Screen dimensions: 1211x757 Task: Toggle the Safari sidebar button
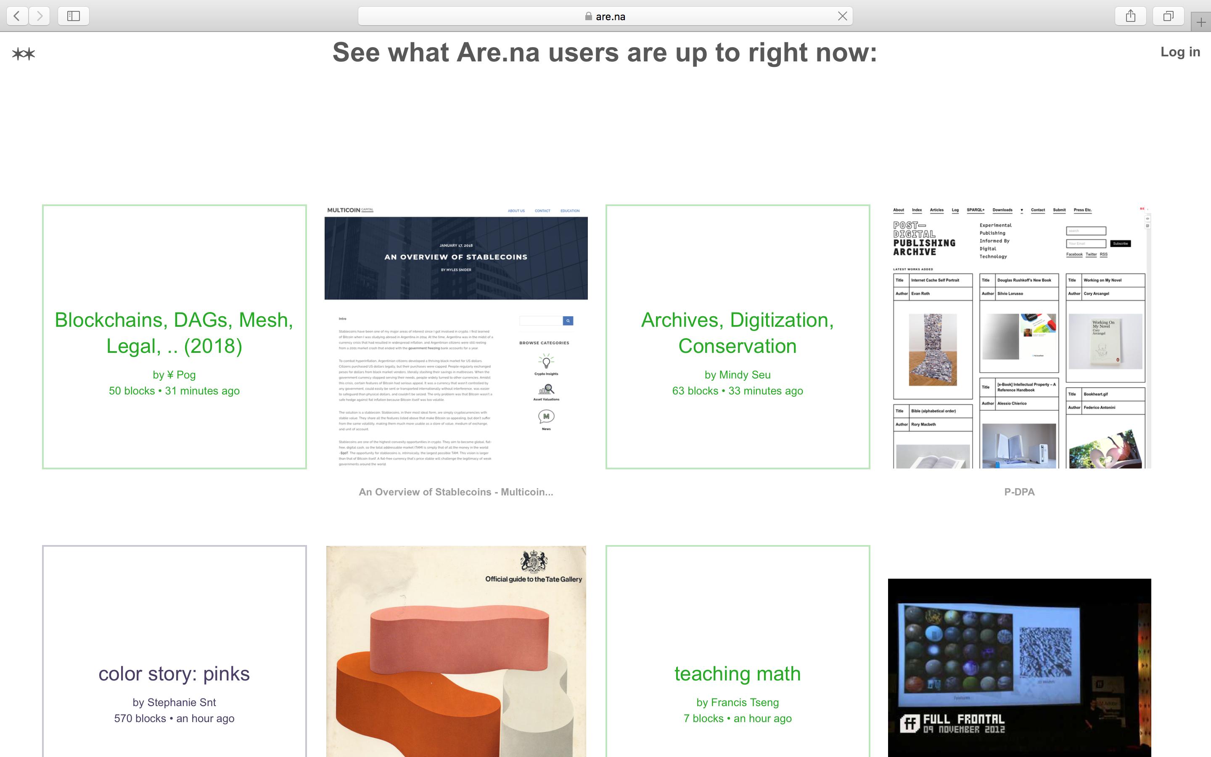[74, 16]
